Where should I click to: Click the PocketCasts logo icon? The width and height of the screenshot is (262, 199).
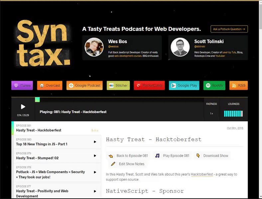pyautogui.click(x=139, y=86)
